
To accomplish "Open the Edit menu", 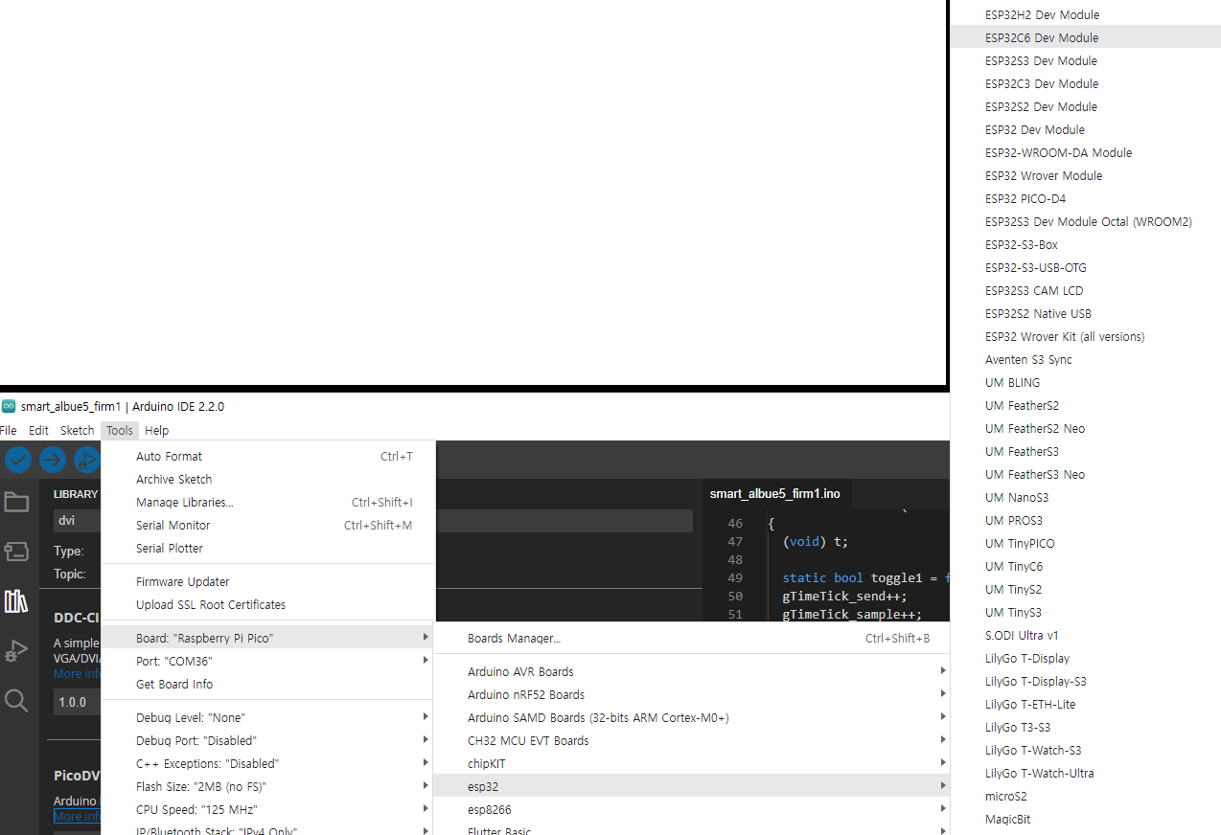I will coord(38,431).
